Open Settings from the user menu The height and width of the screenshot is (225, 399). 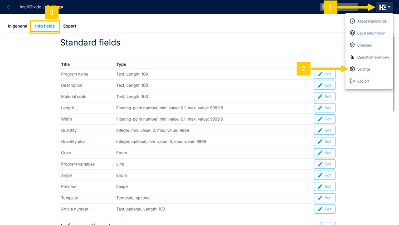coord(369,69)
